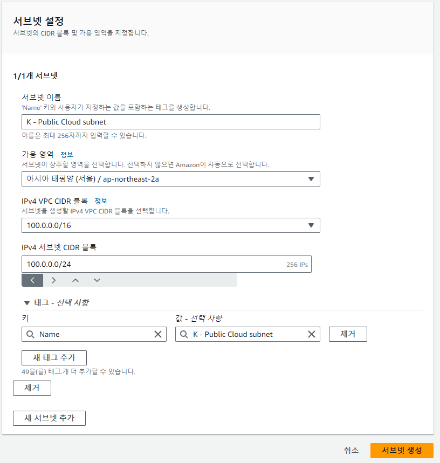The image size is (440, 463).
Task: Click the left arrow in CIDR navigation
Action: tap(32, 280)
